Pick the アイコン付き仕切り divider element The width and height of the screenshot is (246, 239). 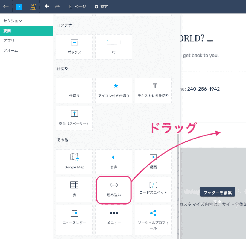coord(114,91)
